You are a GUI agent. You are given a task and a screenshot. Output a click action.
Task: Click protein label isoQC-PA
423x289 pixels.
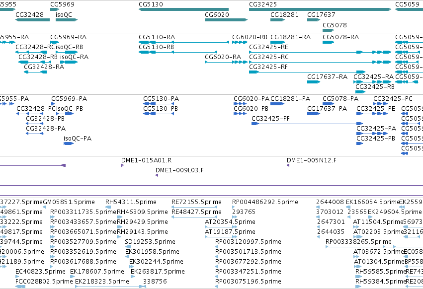[x=78, y=139]
